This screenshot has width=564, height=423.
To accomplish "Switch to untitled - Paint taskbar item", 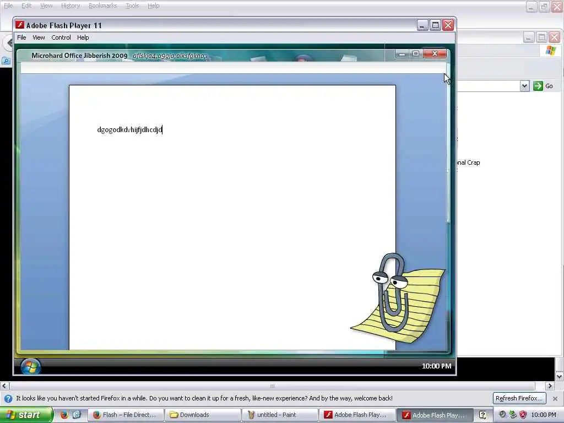I will pyautogui.click(x=280, y=415).
